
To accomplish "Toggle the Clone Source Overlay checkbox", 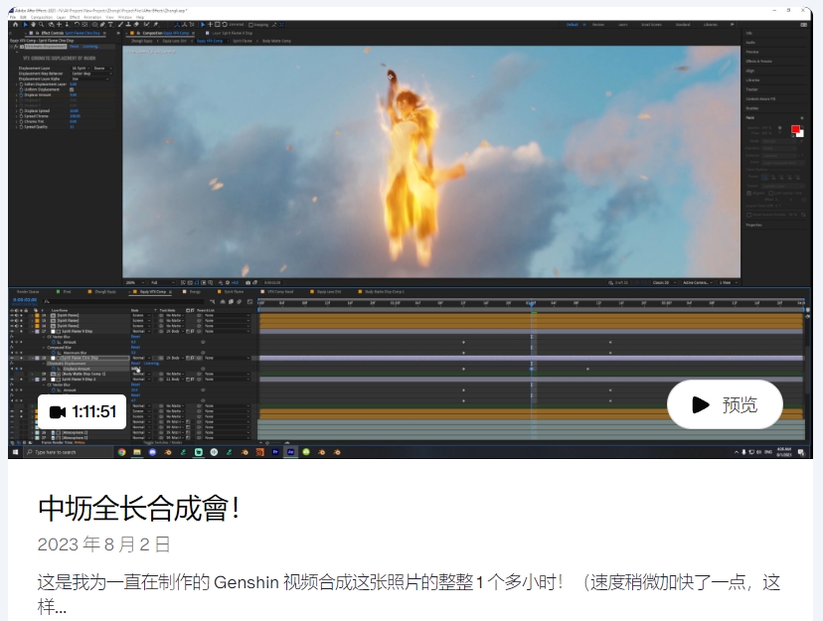I will point(749,215).
